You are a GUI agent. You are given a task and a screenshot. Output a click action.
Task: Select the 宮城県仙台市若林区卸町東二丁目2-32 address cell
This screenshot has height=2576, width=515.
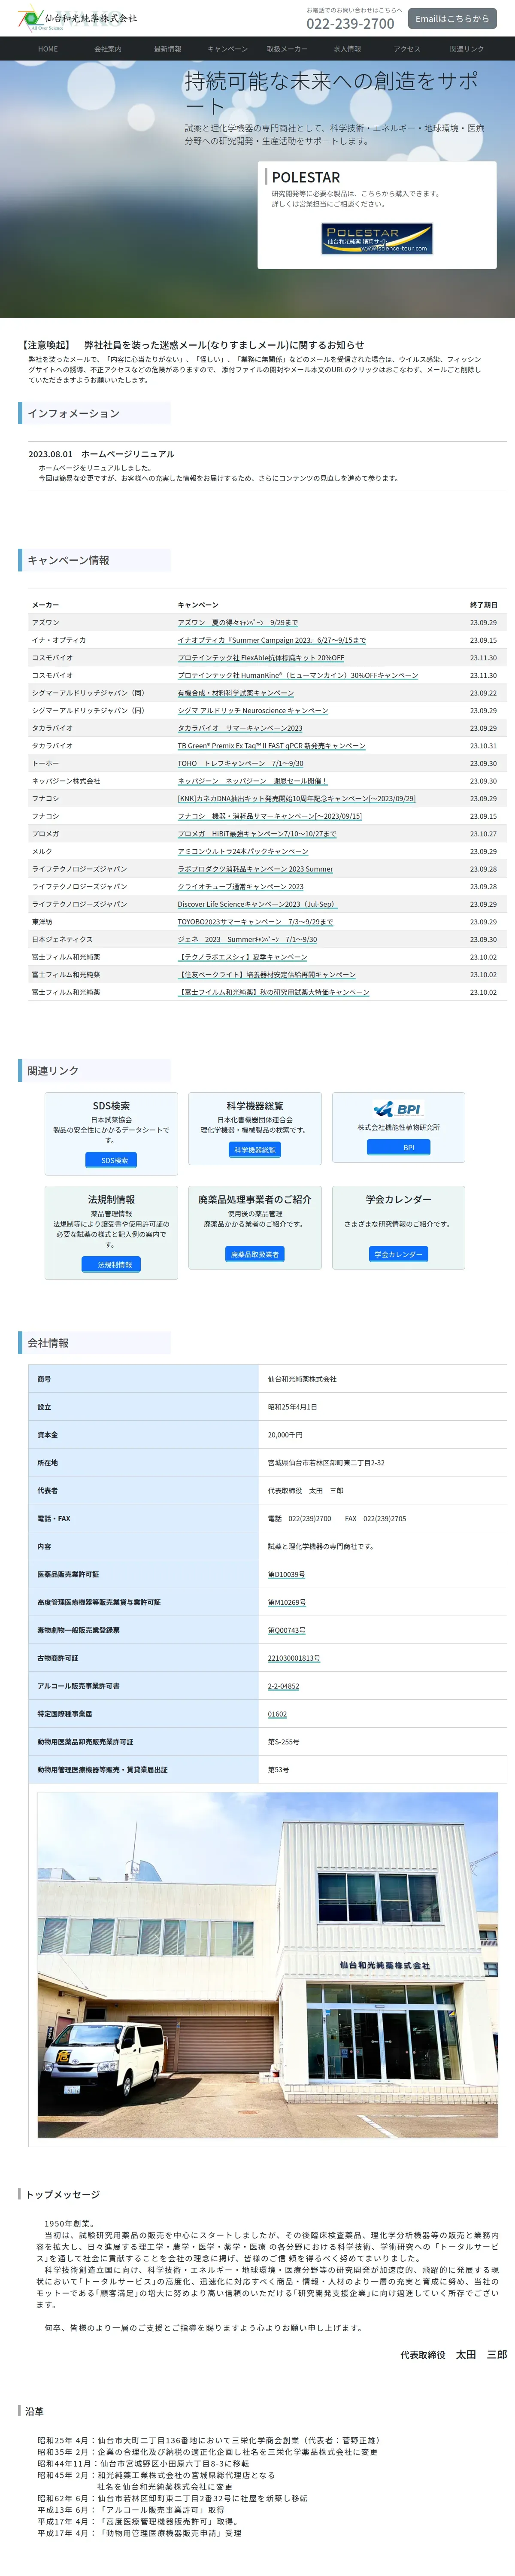(x=383, y=1462)
